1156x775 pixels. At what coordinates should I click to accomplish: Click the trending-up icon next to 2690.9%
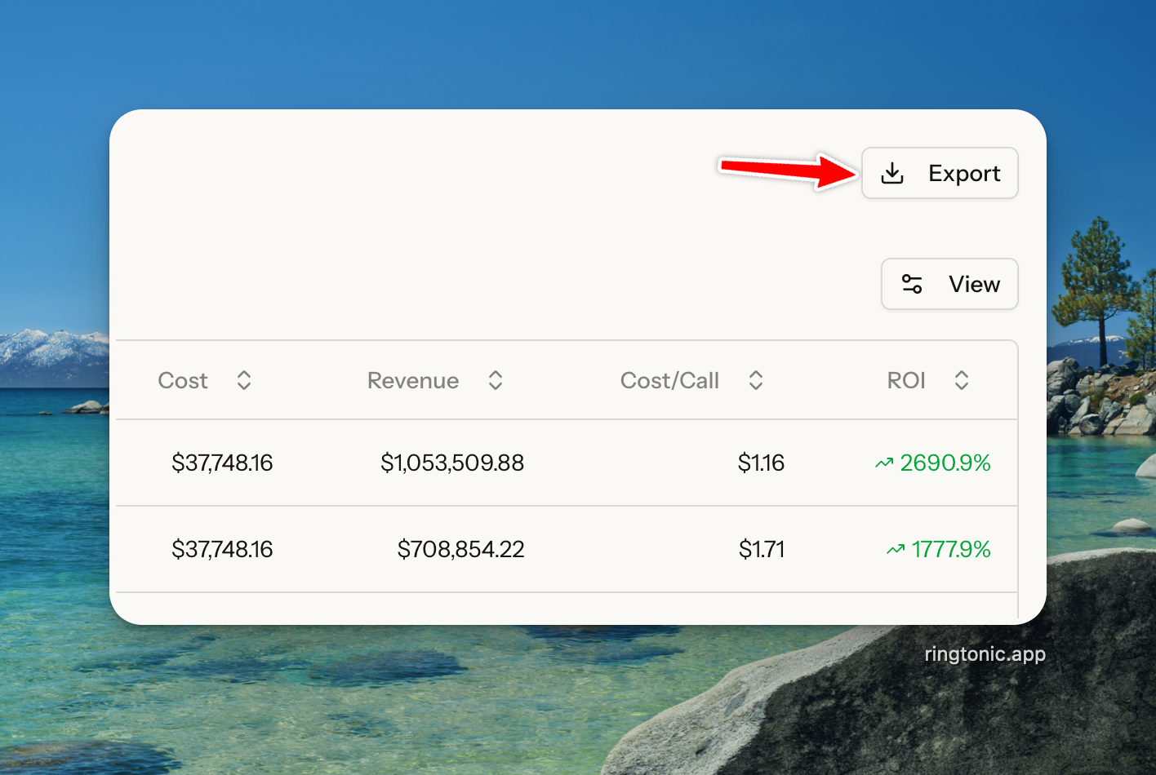click(883, 463)
